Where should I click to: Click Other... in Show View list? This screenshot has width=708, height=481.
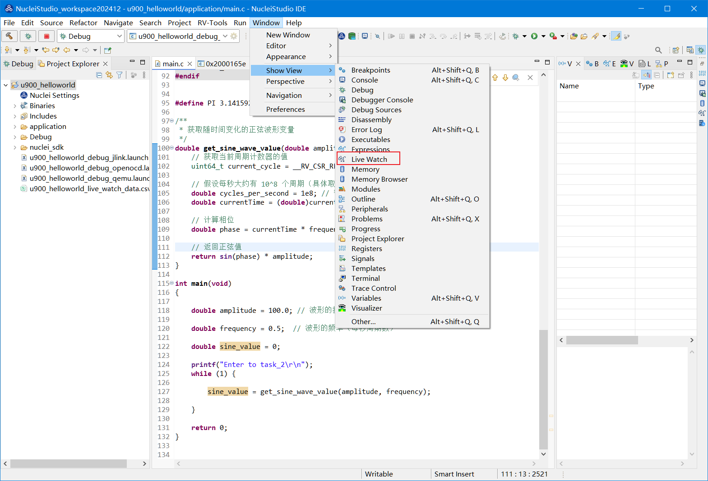(413, 321)
